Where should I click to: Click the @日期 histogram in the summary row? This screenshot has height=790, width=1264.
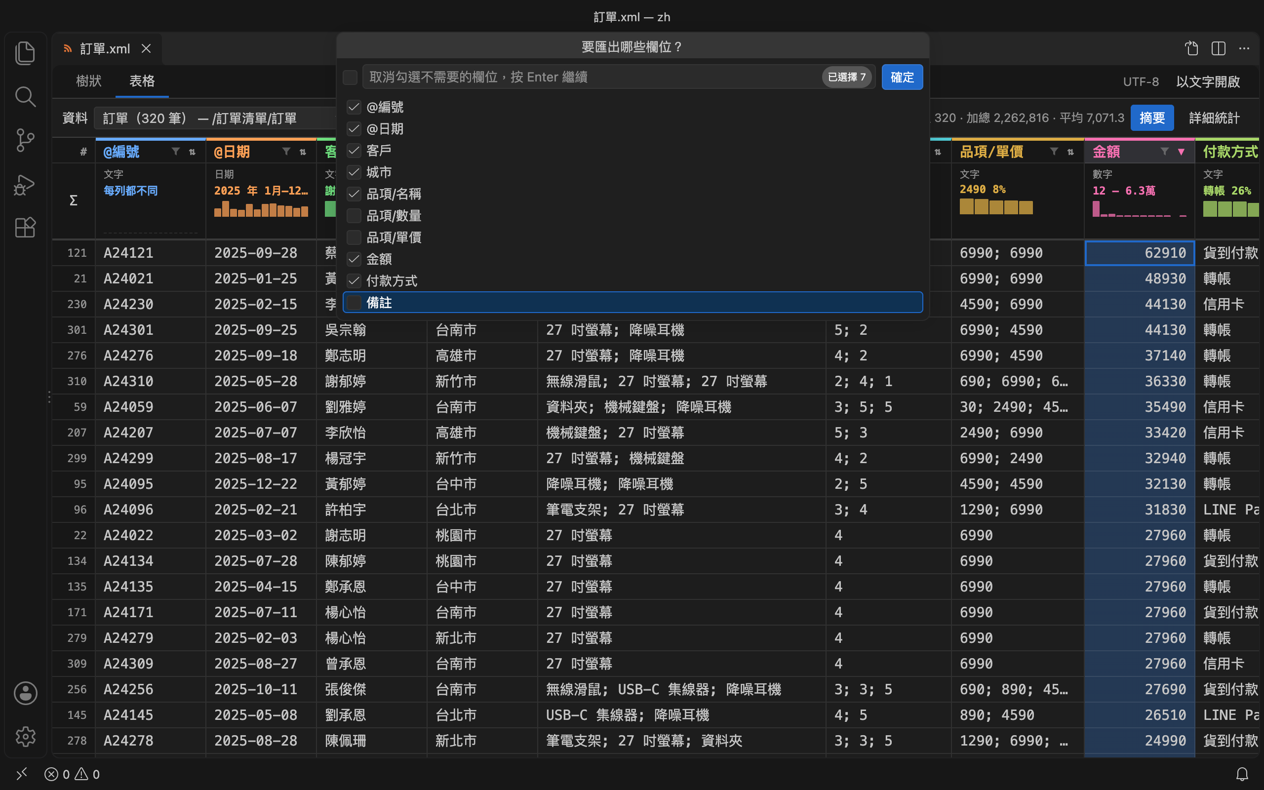pos(261,210)
